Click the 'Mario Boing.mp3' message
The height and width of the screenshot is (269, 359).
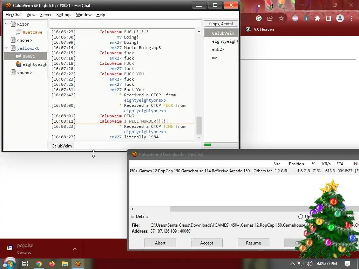(142, 48)
